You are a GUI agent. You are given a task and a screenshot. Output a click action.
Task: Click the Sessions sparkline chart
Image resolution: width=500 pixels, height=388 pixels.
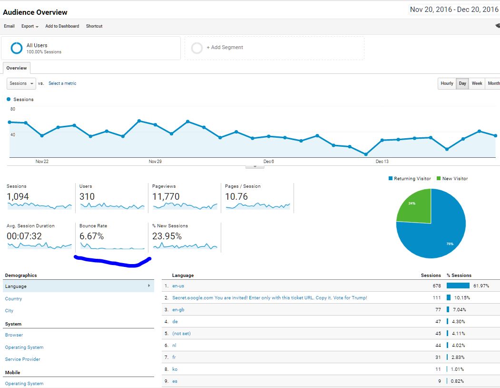[x=39, y=205]
